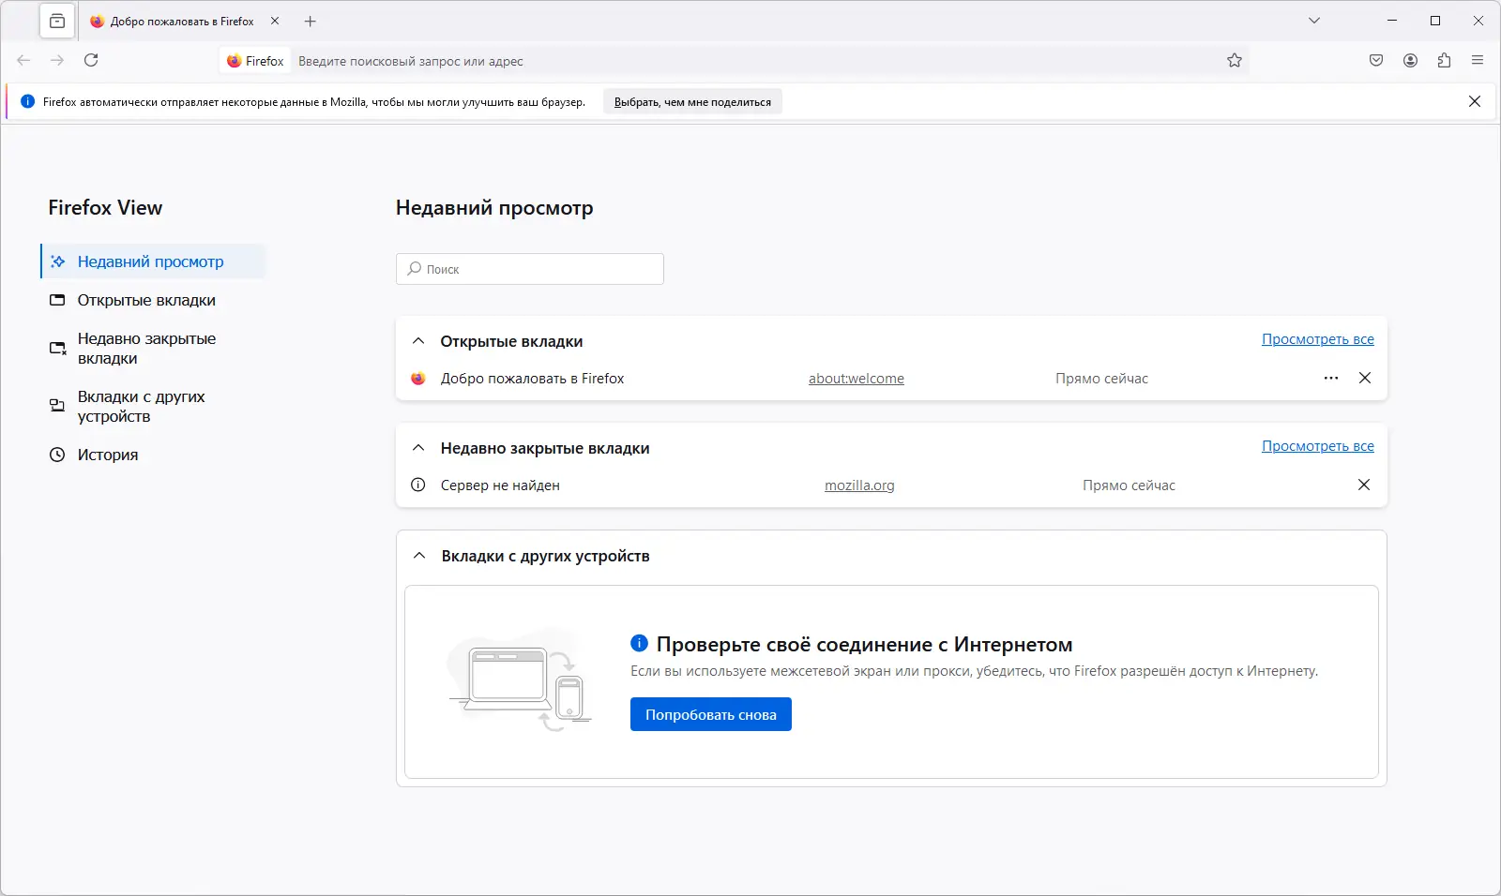The height and width of the screenshot is (896, 1501).
Task: Open the Firefox account icon
Action: pos(1410,60)
